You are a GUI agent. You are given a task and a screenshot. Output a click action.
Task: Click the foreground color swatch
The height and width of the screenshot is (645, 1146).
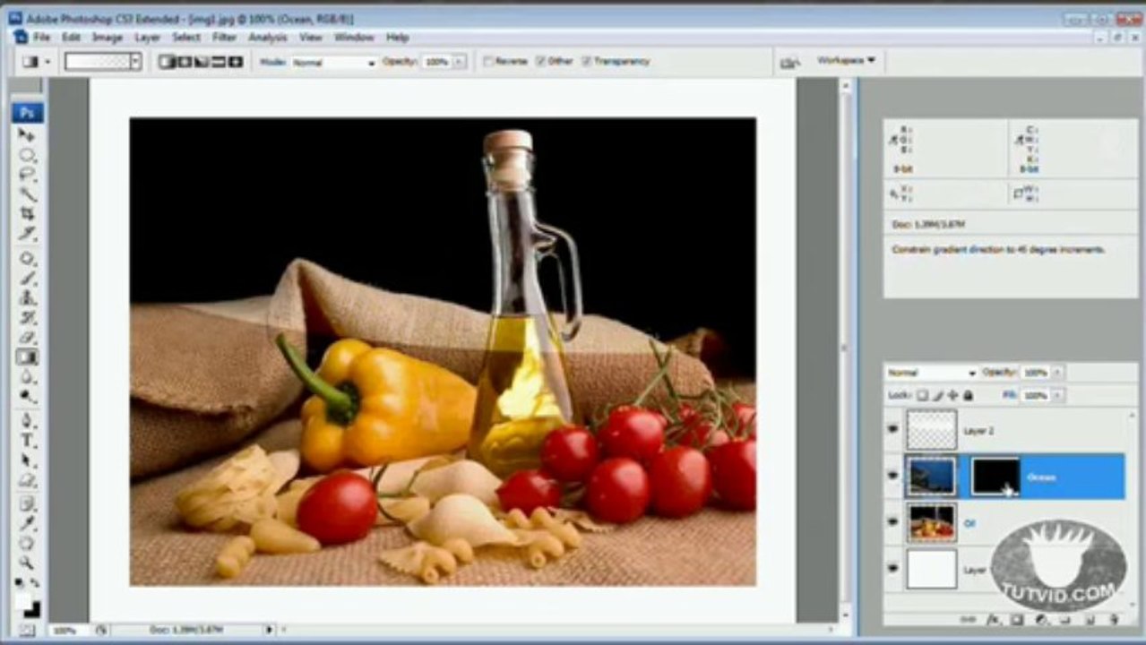click(24, 601)
